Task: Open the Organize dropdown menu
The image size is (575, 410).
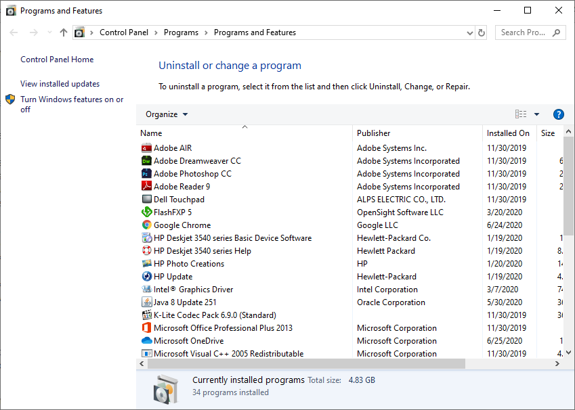Action: tap(167, 114)
